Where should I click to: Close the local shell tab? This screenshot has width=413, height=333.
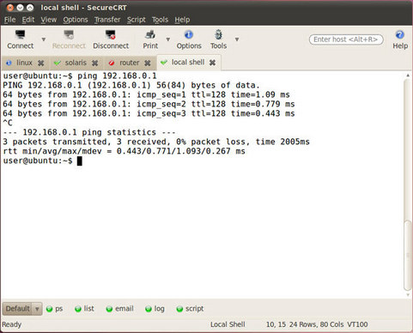tap(212, 63)
